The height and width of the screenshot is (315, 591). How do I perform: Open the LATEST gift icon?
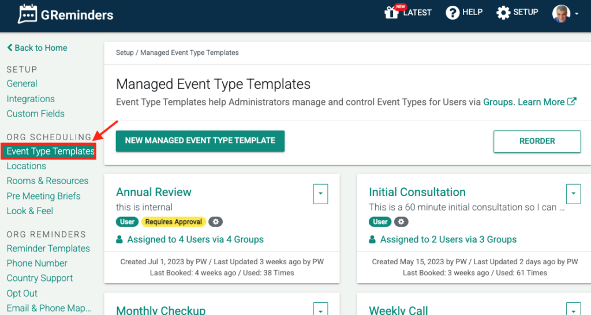391,13
